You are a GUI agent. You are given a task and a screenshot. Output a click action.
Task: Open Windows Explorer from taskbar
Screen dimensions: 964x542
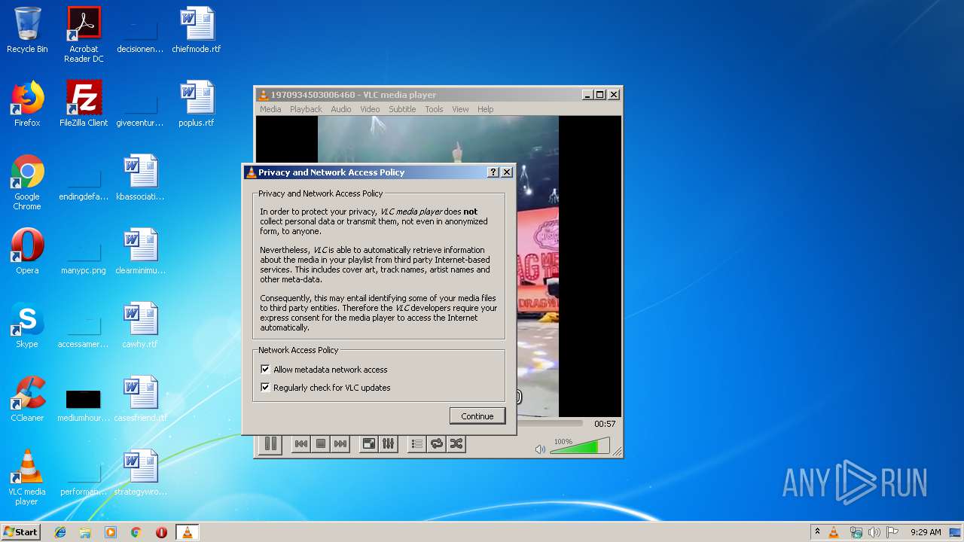point(85,532)
